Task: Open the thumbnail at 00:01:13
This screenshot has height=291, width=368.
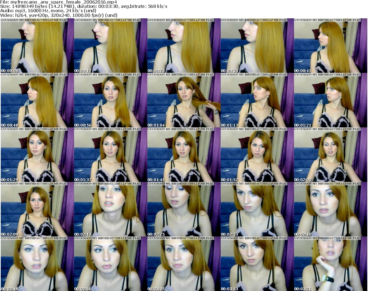Action: pos(257,100)
